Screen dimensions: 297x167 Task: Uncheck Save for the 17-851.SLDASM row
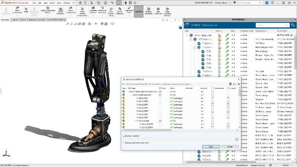pyautogui.click(x=160, y=121)
